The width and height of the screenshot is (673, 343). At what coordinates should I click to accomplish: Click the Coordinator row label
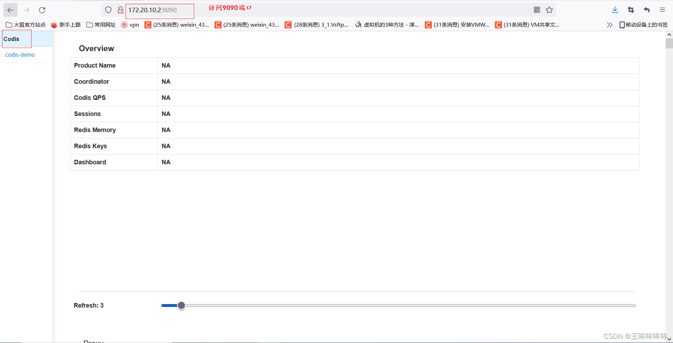coord(91,82)
